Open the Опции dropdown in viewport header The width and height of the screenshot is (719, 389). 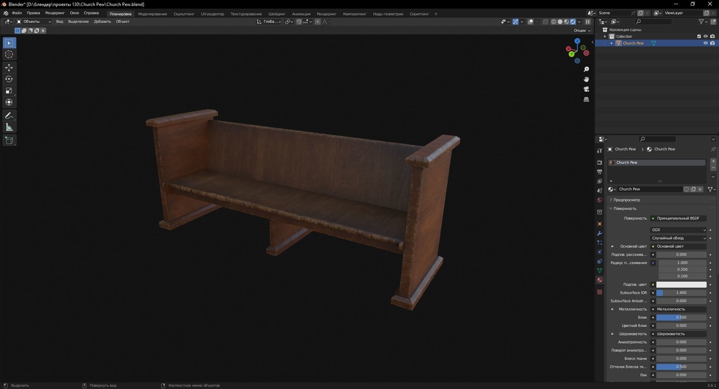581,30
